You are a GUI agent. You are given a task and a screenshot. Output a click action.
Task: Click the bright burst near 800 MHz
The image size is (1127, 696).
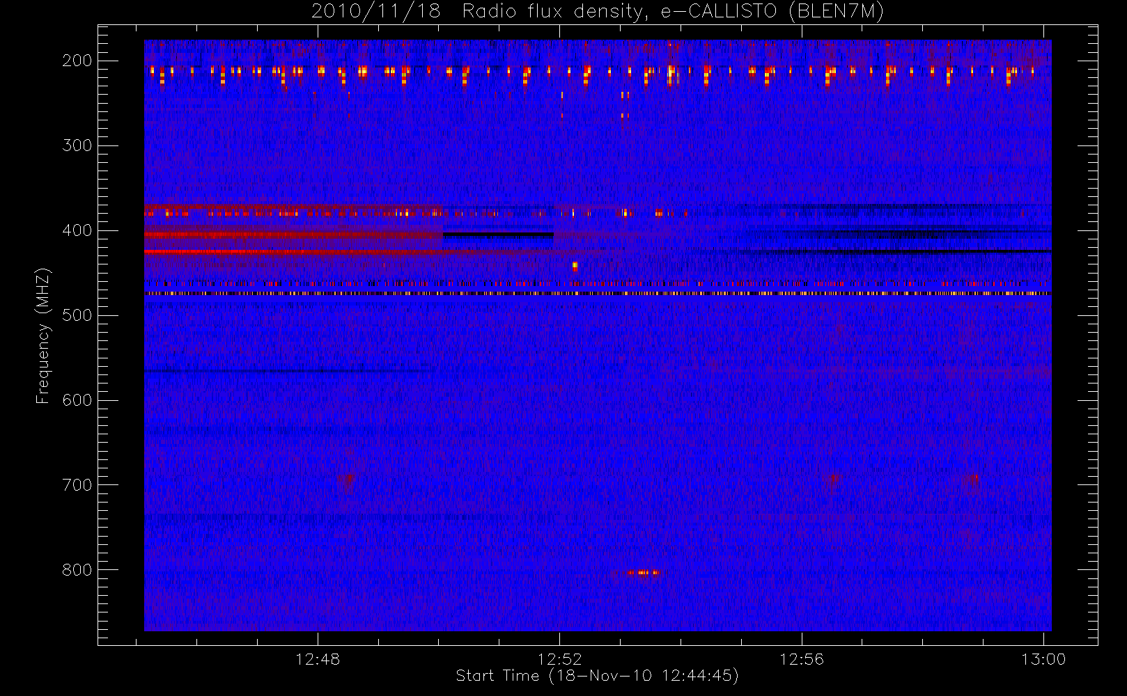(642, 573)
